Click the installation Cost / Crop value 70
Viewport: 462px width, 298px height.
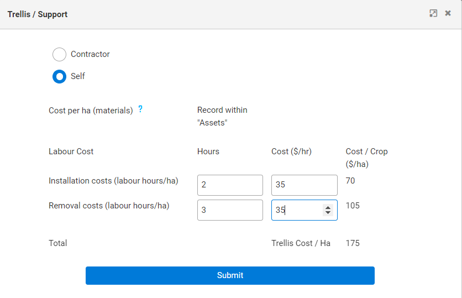(350, 181)
